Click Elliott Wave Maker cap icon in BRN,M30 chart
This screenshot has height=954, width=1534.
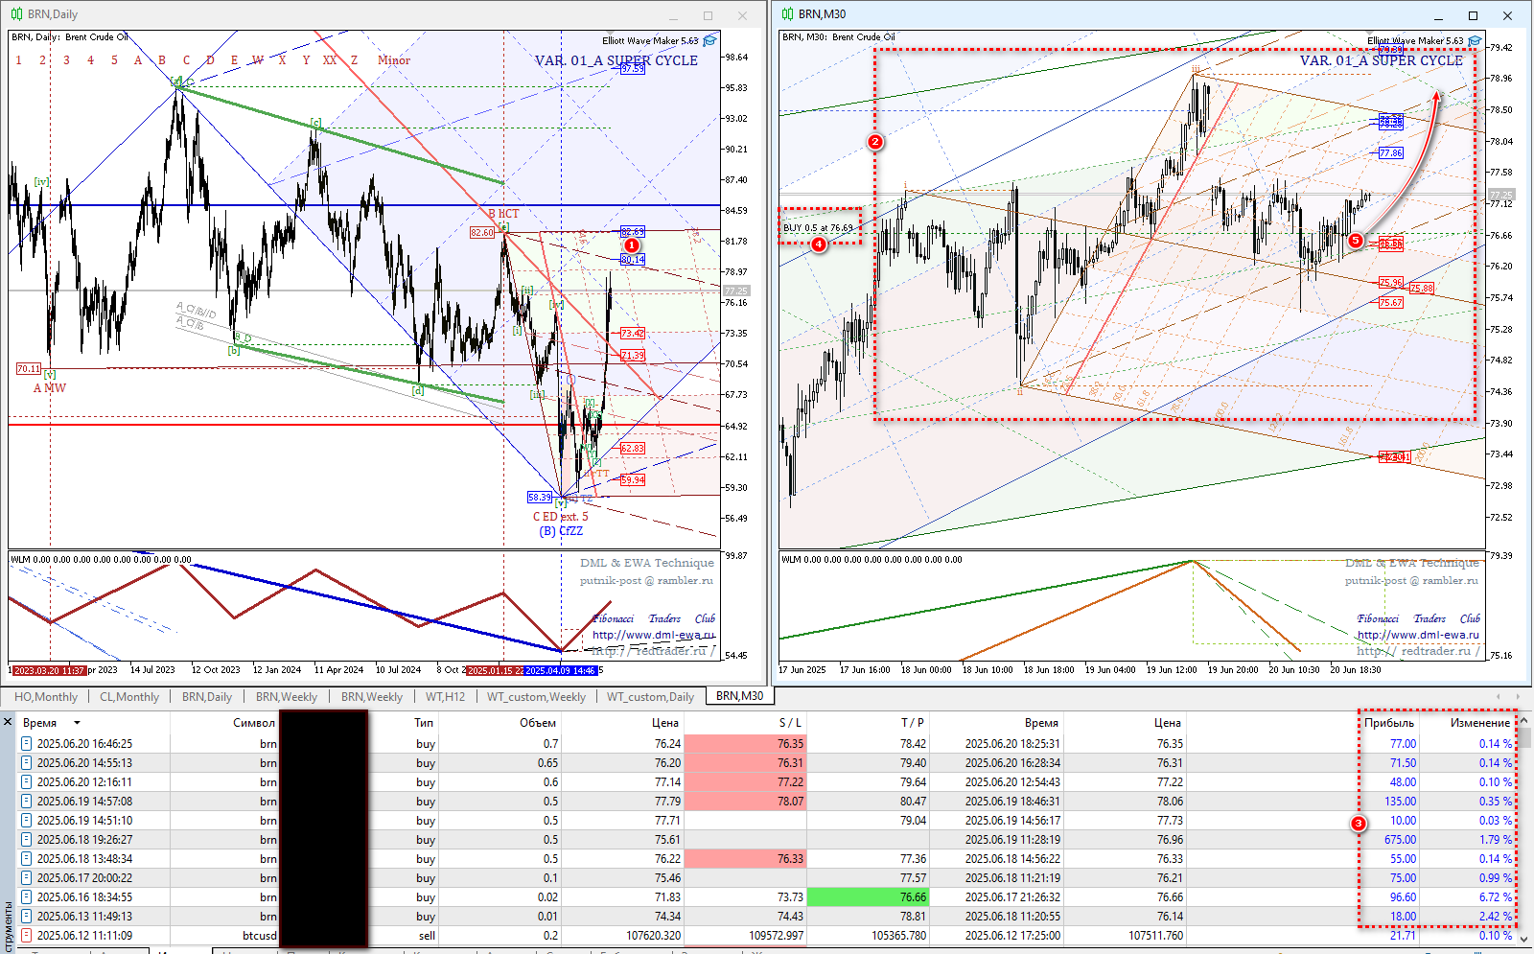pos(1475,40)
